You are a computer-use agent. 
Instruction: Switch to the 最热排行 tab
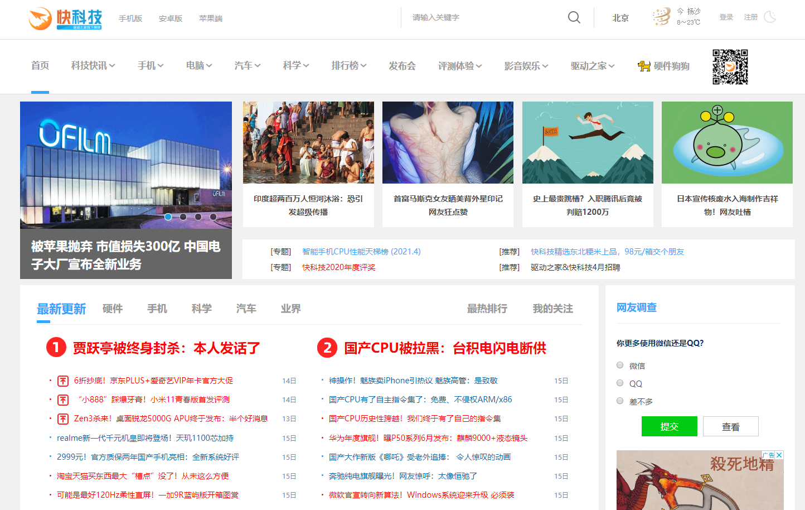click(x=487, y=309)
